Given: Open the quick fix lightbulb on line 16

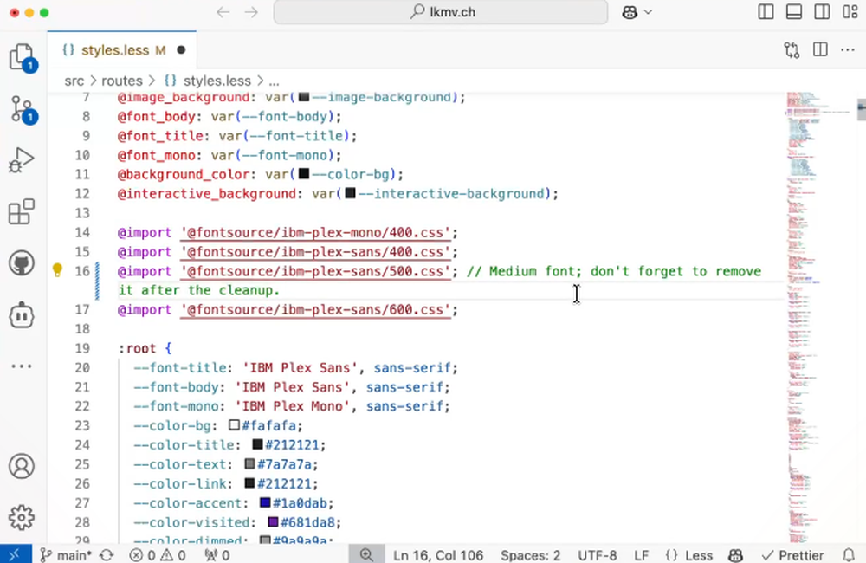Looking at the screenshot, I should point(57,270).
